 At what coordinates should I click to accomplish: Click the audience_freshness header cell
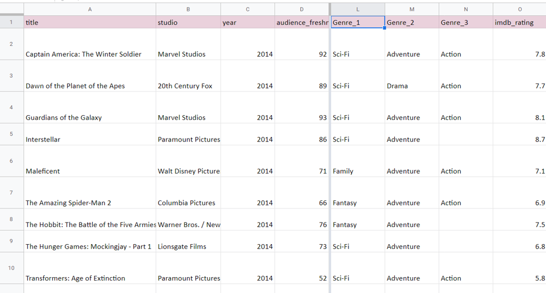point(301,22)
